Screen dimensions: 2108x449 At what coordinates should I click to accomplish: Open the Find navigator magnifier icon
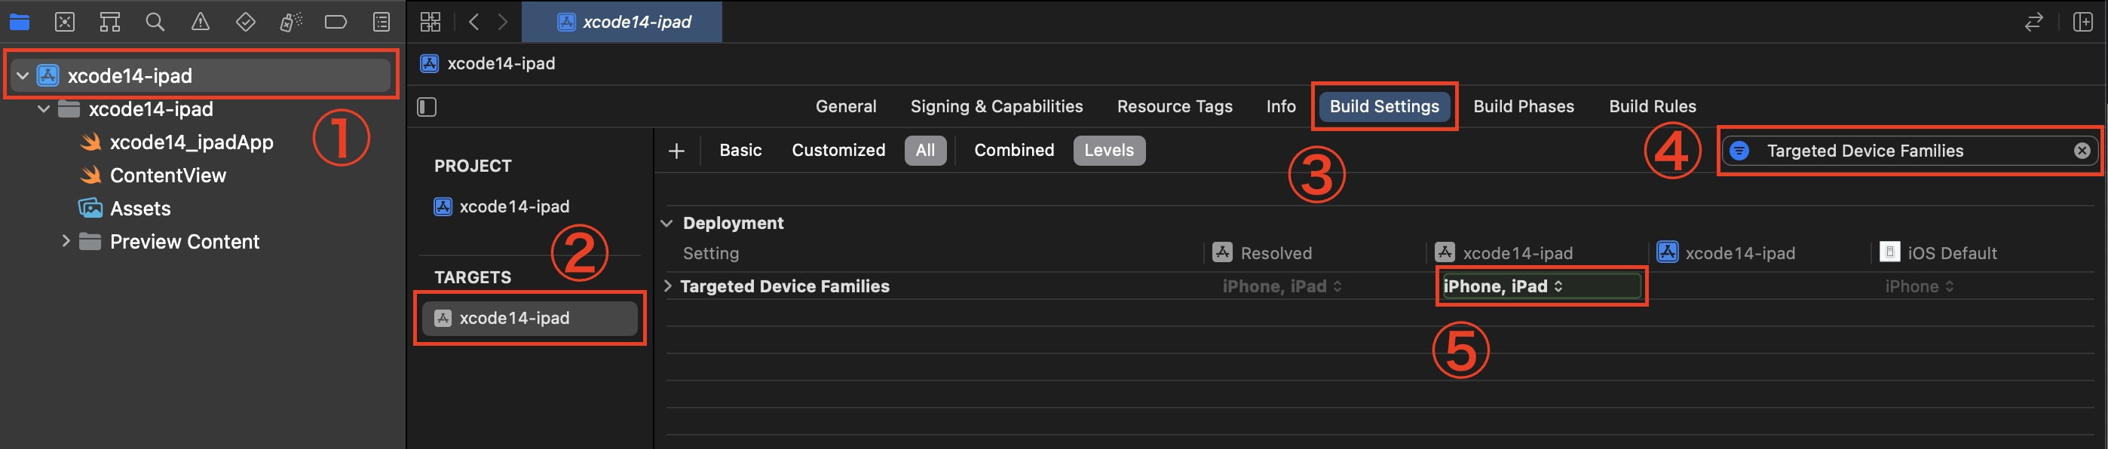(155, 22)
